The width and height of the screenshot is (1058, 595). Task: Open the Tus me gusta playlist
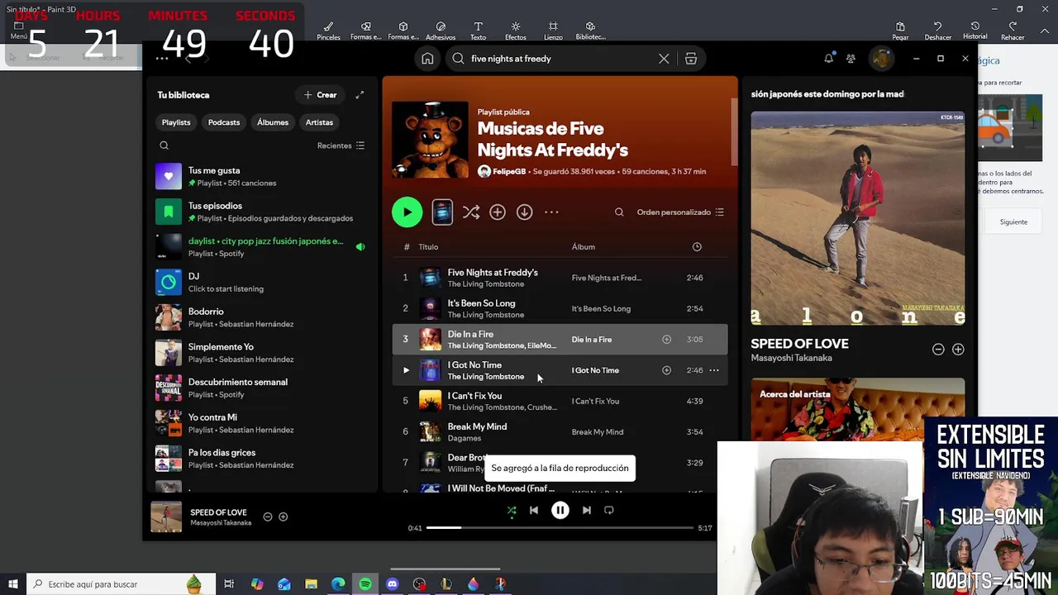tap(261, 176)
